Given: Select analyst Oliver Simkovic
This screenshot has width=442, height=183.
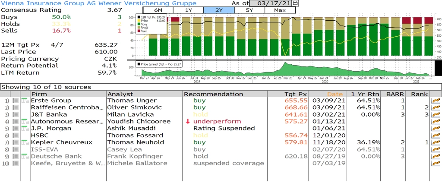Looking at the screenshot, I should [135, 107].
